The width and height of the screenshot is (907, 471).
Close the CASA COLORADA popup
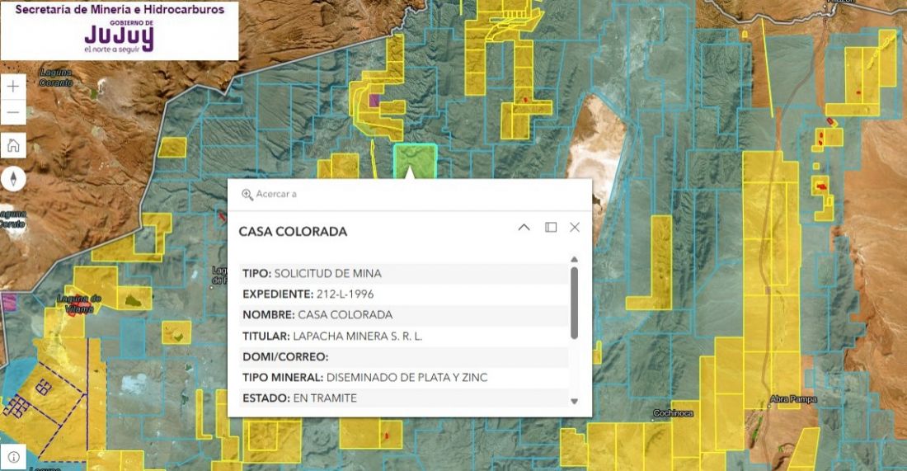[575, 228]
